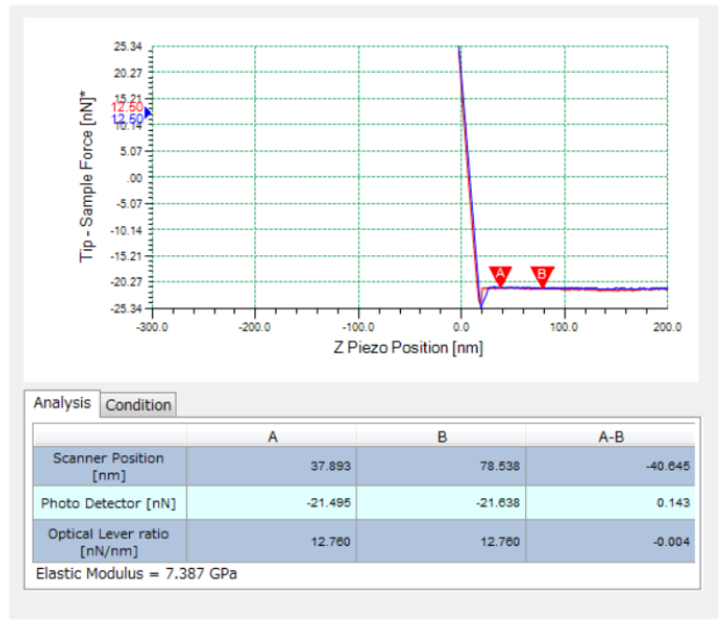Select the 0.143 A-B cell
The height and width of the screenshot is (626, 727).
tap(610, 503)
